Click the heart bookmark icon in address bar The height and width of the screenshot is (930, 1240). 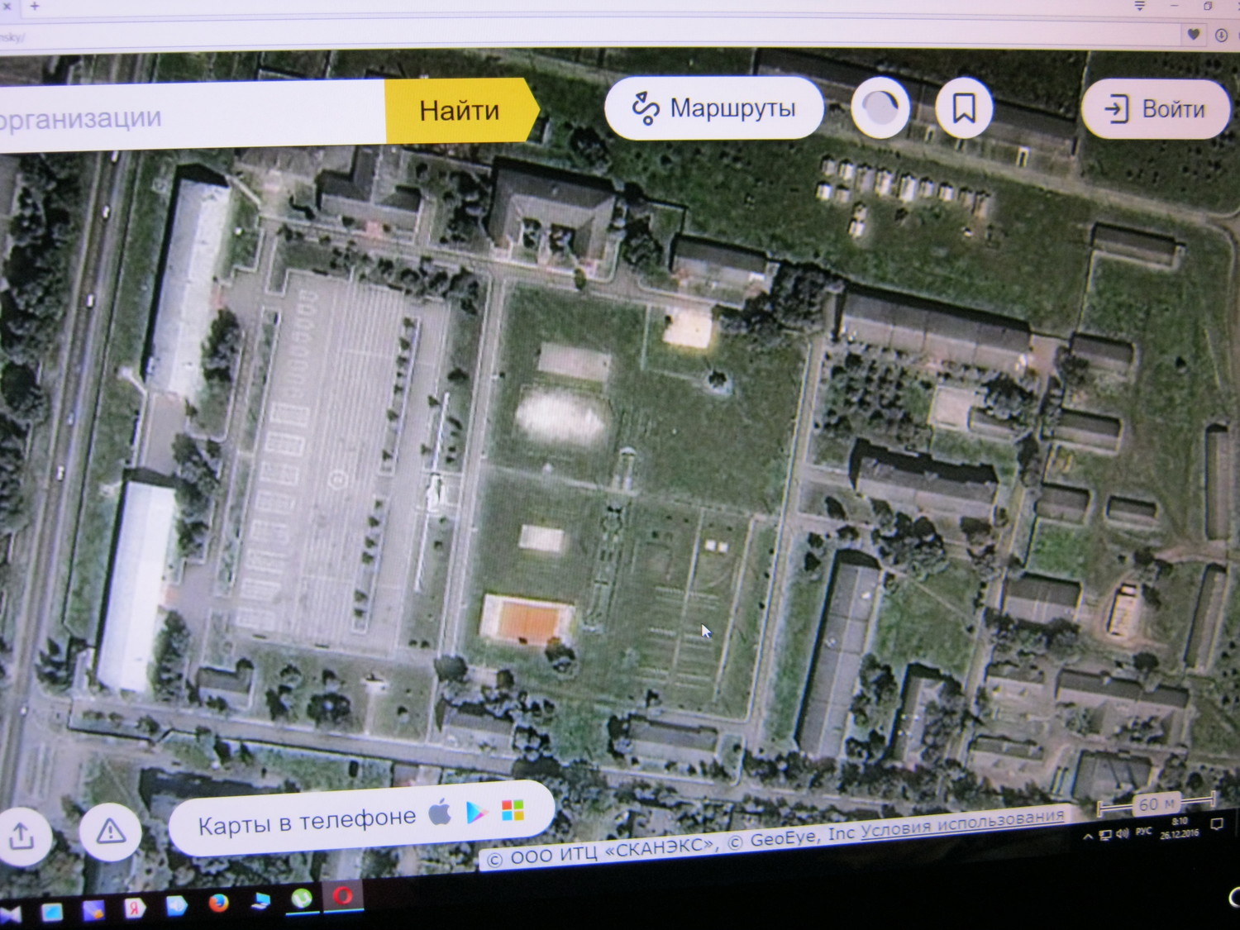(1193, 35)
